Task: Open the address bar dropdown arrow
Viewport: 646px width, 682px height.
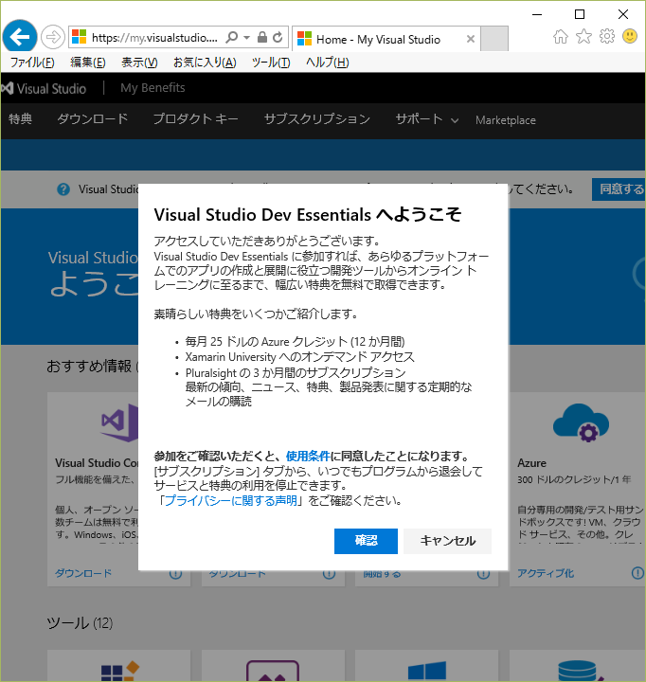Action: [x=246, y=38]
